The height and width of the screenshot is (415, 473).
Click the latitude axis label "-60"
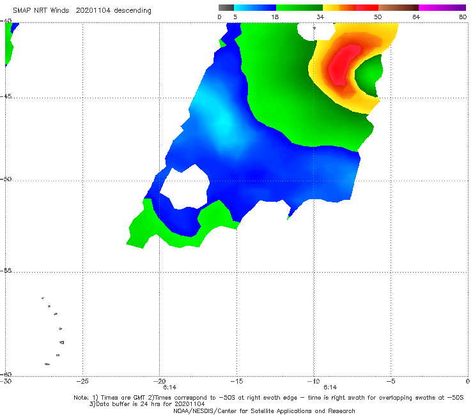click(x=6, y=374)
